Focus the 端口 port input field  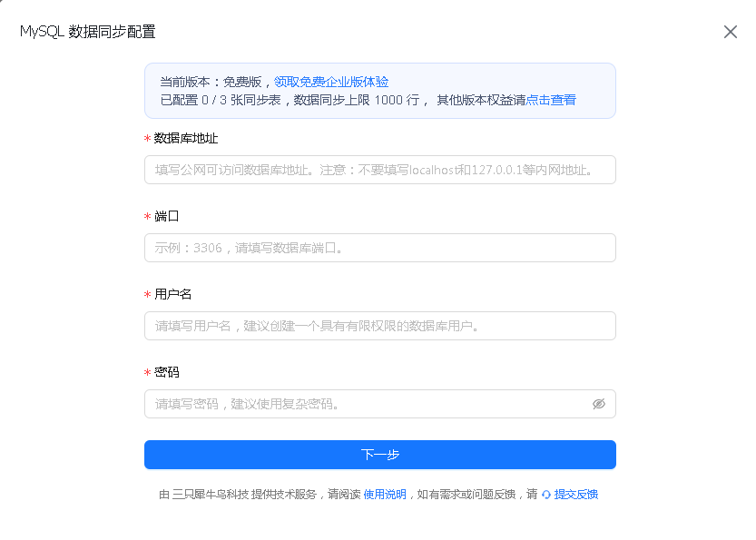[379, 247]
